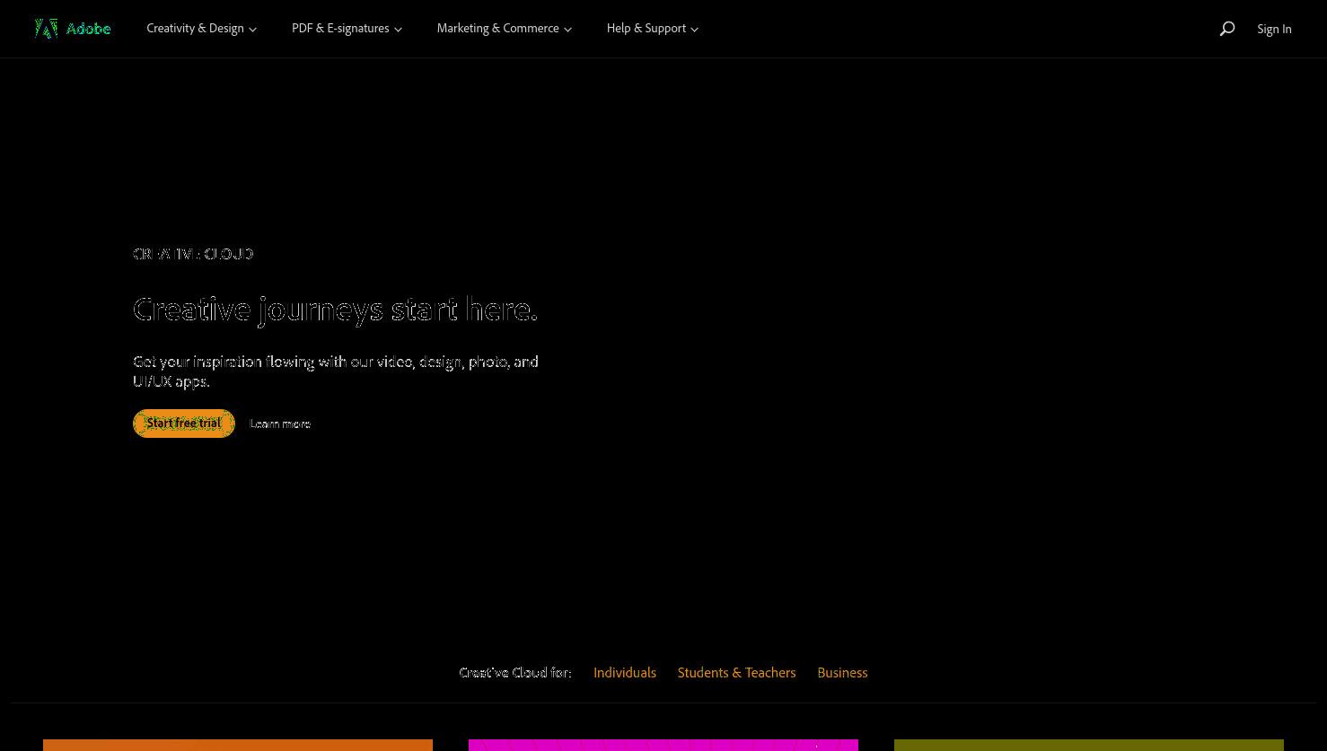Select the Business link
The height and width of the screenshot is (751, 1327).
842,672
